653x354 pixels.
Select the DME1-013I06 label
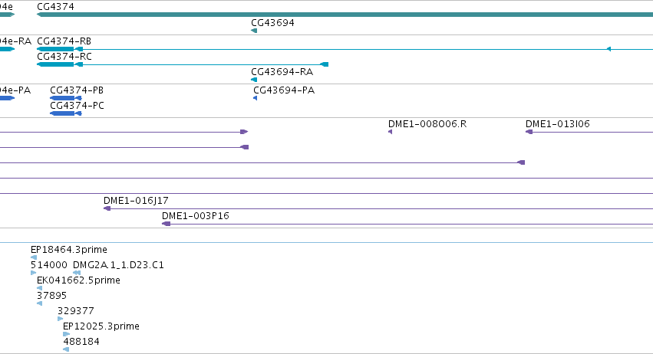[558, 124]
